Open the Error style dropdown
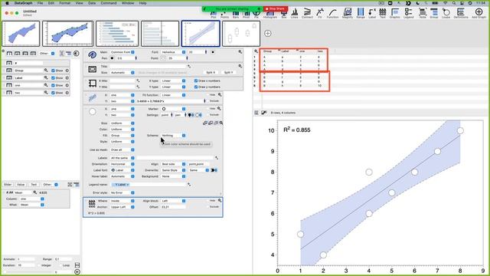Viewport: 490px width, 276px height. (122, 192)
